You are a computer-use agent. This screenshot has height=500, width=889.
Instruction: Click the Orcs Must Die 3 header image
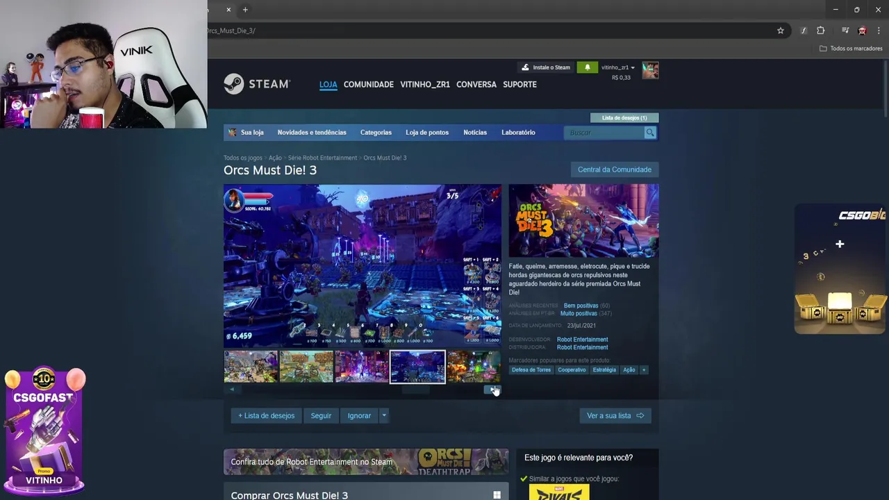click(x=583, y=221)
